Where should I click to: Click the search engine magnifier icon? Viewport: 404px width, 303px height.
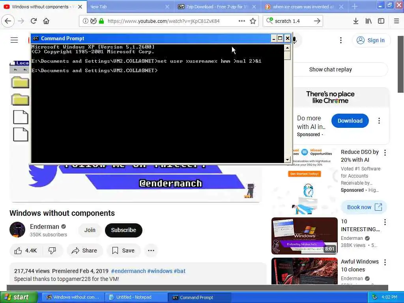pos(269,21)
